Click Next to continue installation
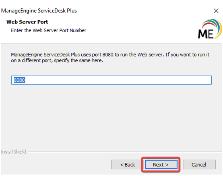The width and height of the screenshot is (223, 176). (x=160, y=165)
